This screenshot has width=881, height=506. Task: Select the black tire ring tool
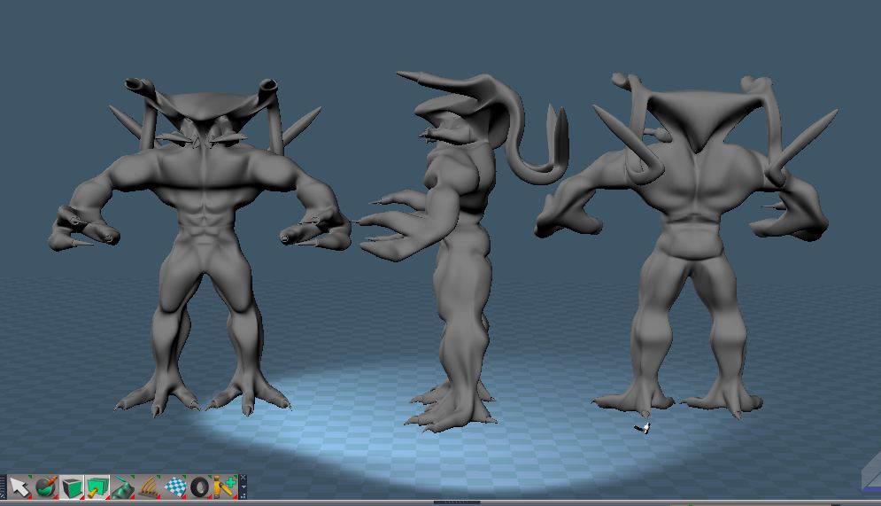coord(199,487)
